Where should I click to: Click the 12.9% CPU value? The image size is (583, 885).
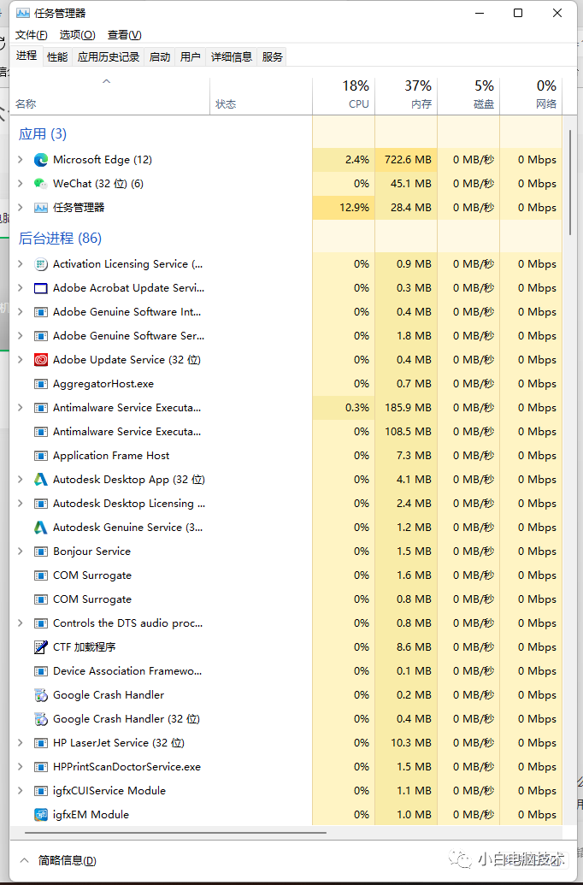355,208
